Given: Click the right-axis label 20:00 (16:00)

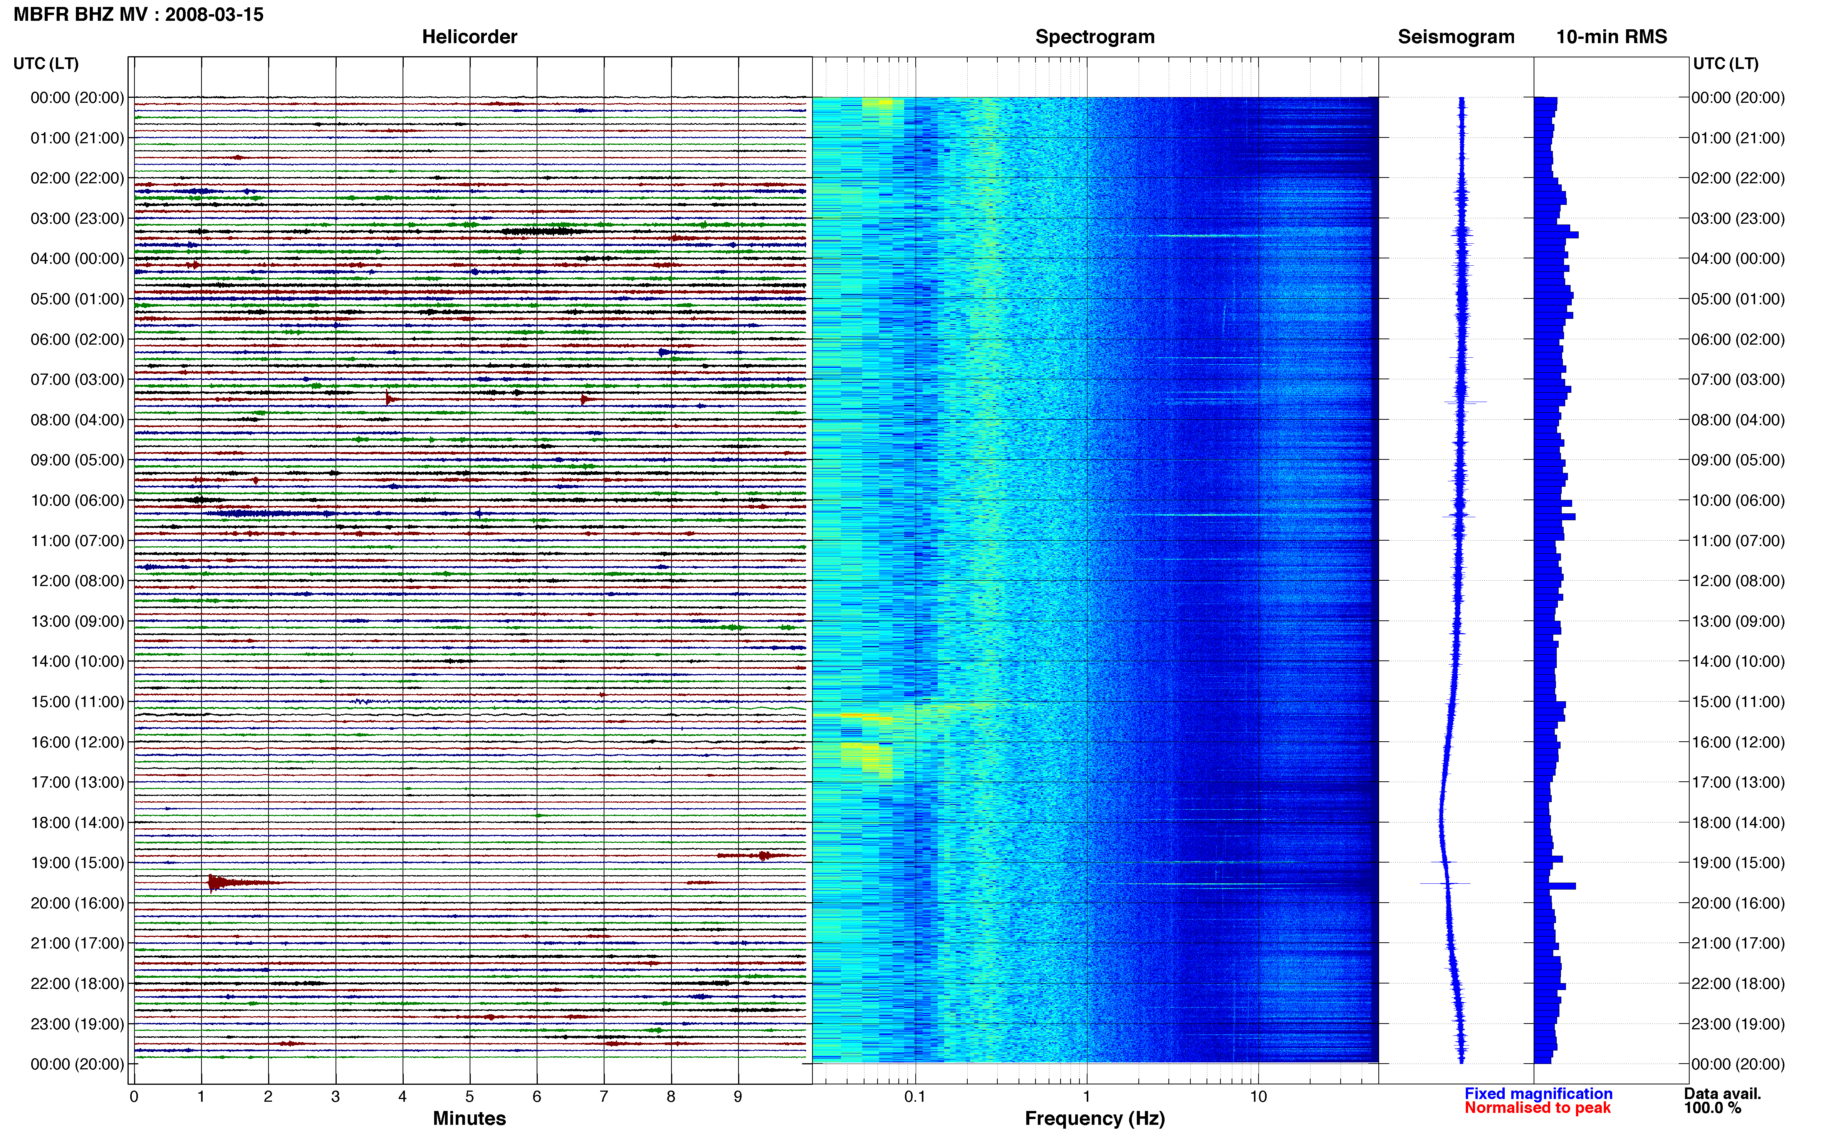Looking at the screenshot, I should 1738,903.
